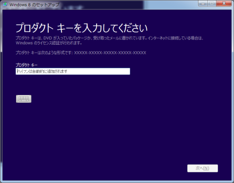Open the on-screen keyboard icon
234x183 pixels.
click(x=24, y=99)
